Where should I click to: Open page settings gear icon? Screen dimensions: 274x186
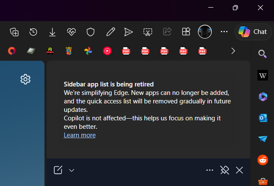click(25, 79)
